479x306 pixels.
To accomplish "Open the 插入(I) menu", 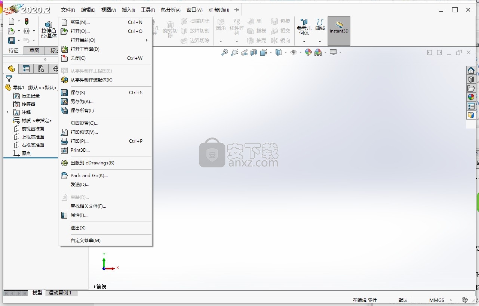I will click(128, 10).
